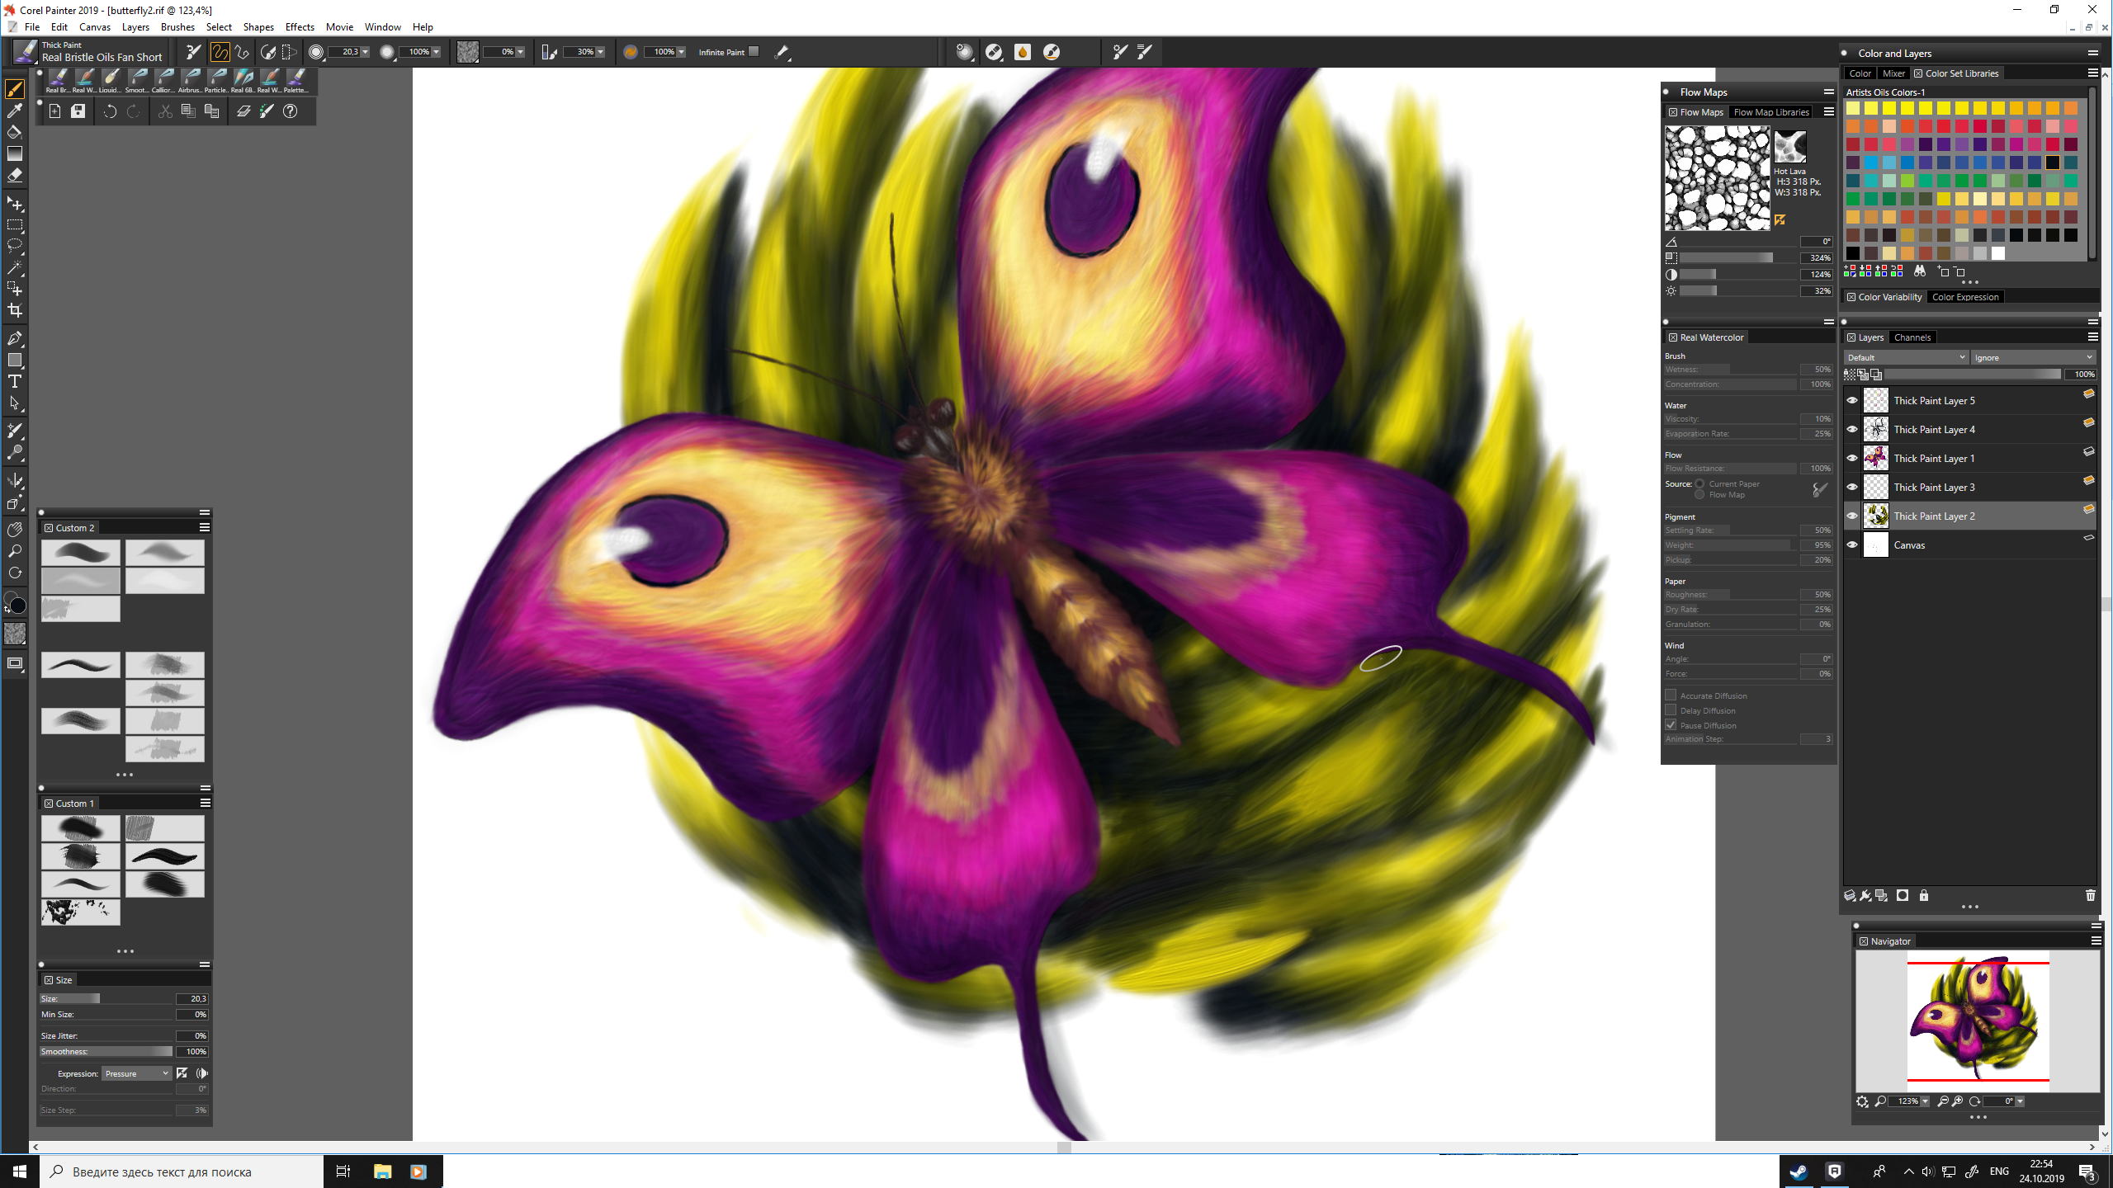Open layer composite method Default dropdown
The width and height of the screenshot is (2113, 1188).
[x=1906, y=357]
